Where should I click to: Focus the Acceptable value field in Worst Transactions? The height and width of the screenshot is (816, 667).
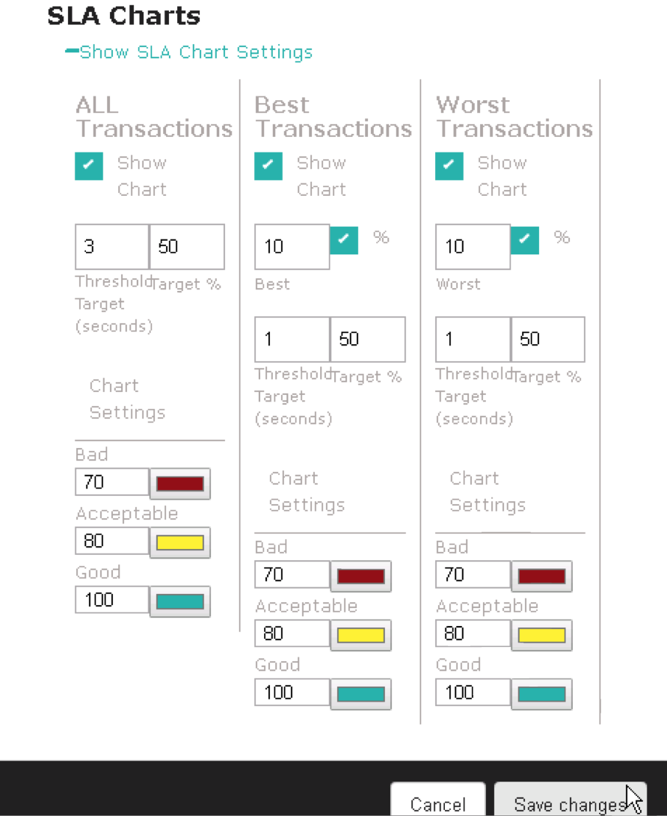coord(473,634)
